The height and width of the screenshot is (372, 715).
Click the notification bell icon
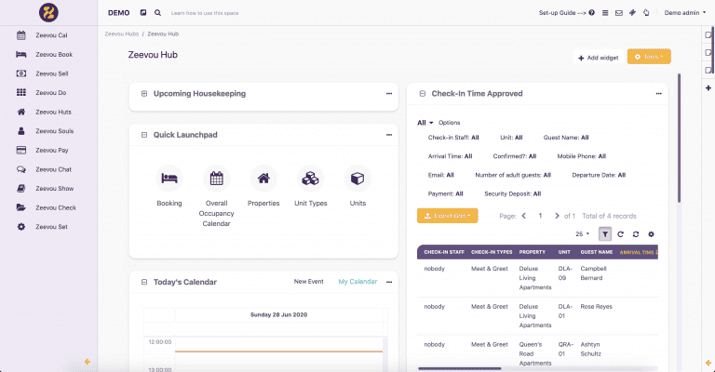[x=646, y=13]
